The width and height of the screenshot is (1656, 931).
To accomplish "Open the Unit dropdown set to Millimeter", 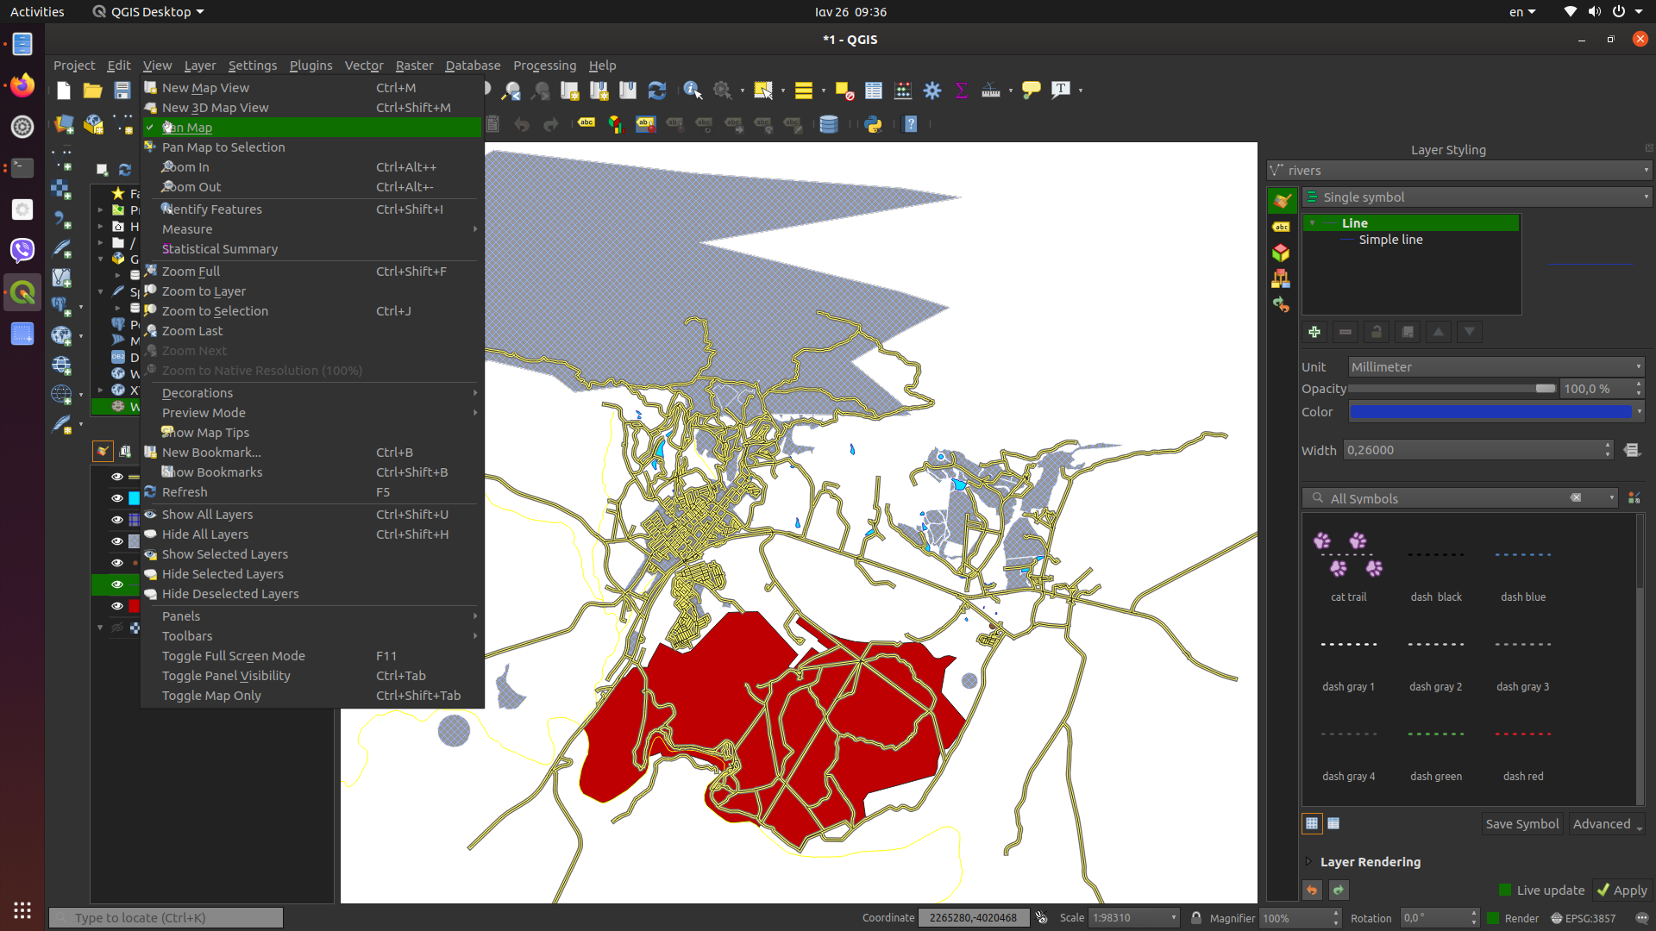I will click(1496, 366).
